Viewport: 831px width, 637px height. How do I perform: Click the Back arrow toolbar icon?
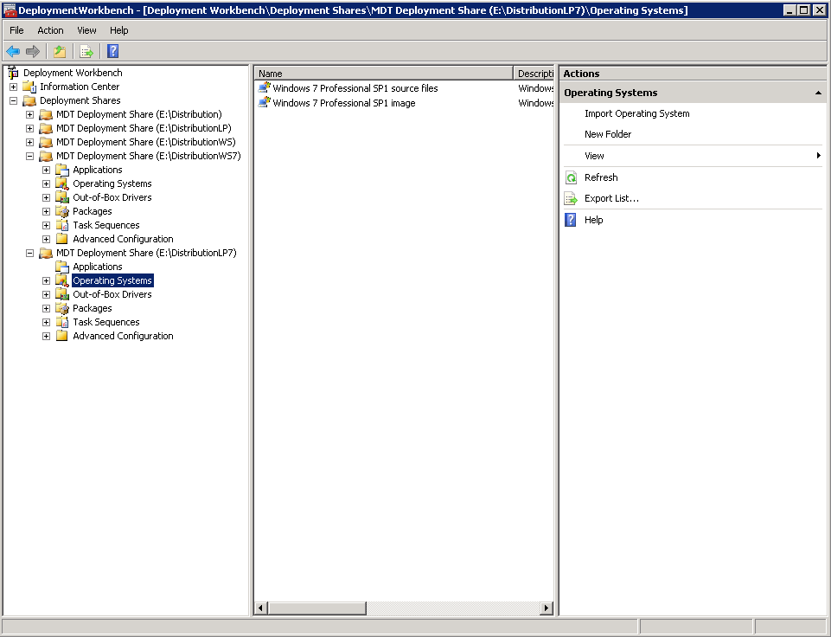click(13, 51)
